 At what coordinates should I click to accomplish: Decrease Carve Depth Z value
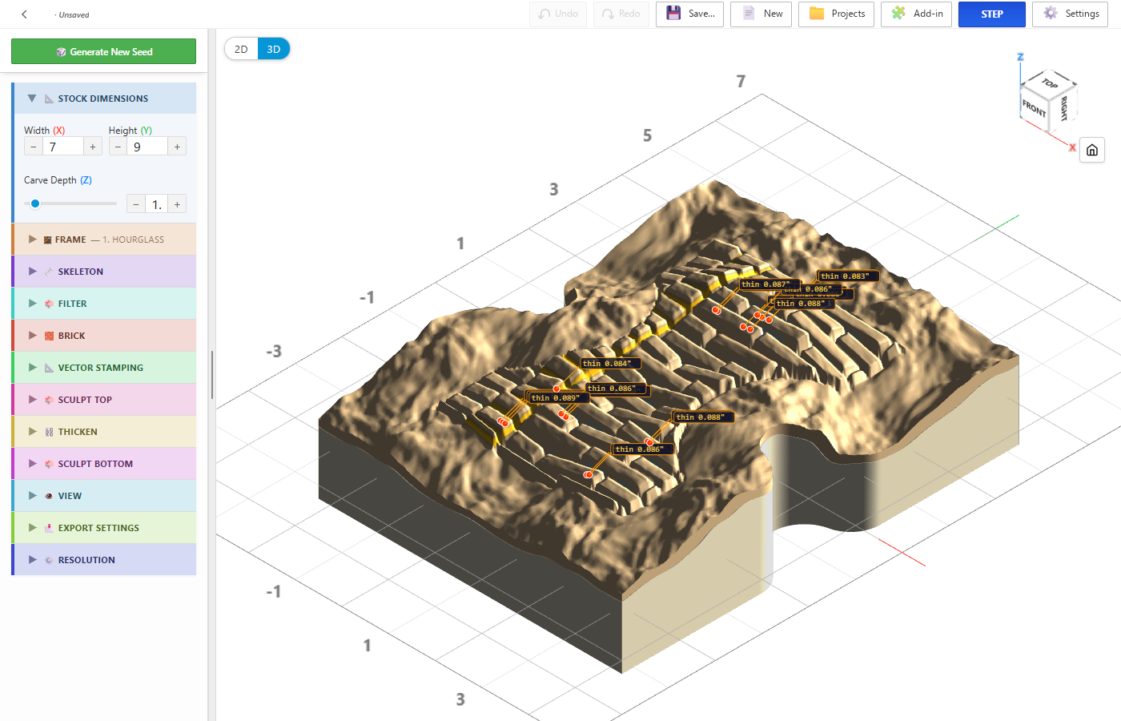(x=136, y=204)
